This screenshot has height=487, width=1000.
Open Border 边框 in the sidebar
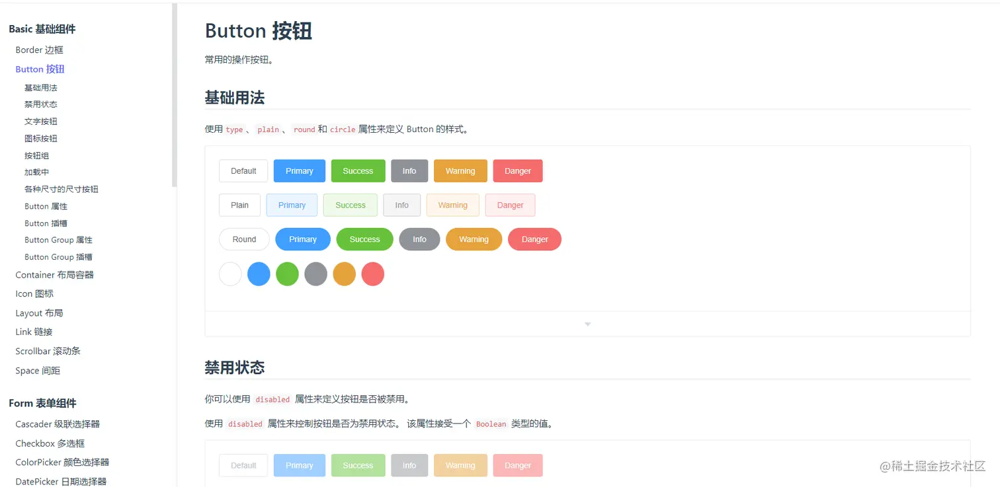(40, 50)
